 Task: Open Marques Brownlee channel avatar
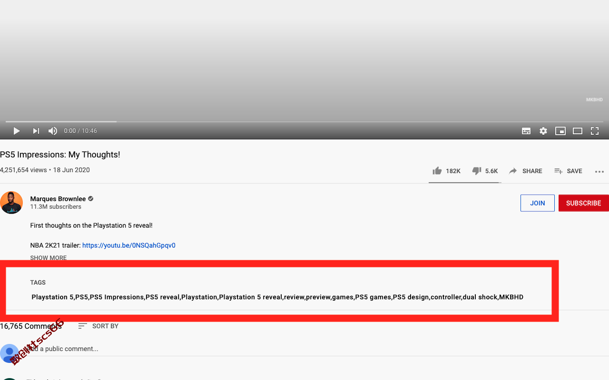(11, 203)
